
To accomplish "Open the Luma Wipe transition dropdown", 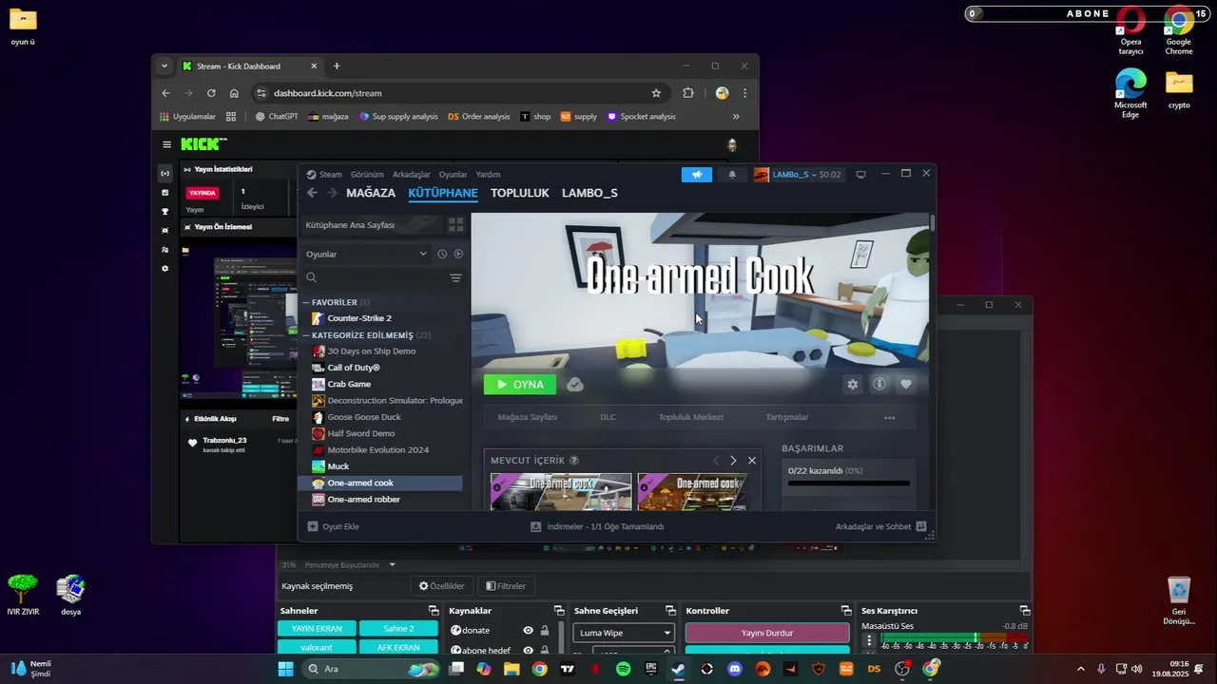I will pos(624,633).
